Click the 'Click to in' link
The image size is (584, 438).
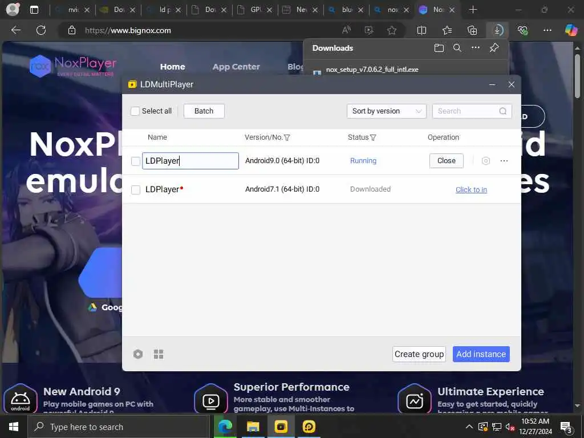[x=471, y=189]
